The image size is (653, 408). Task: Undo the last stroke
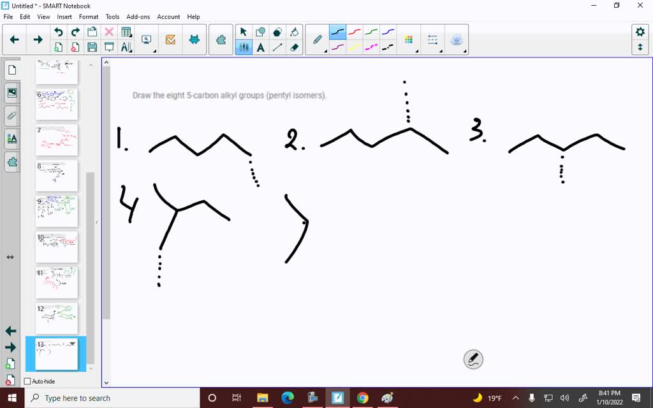click(58, 31)
